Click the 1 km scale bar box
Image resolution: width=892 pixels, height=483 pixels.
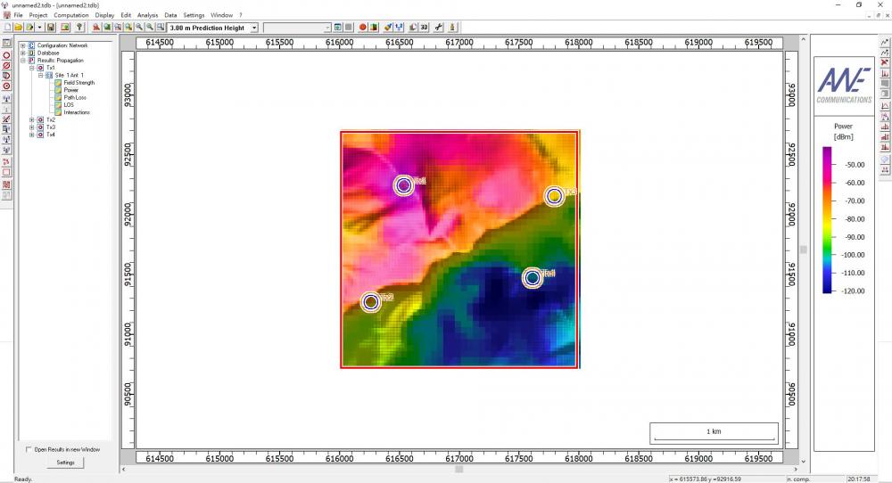(714, 434)
